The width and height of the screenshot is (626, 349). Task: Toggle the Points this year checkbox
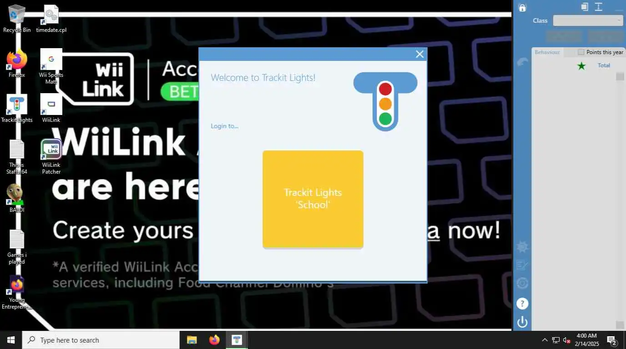[581, 52]
